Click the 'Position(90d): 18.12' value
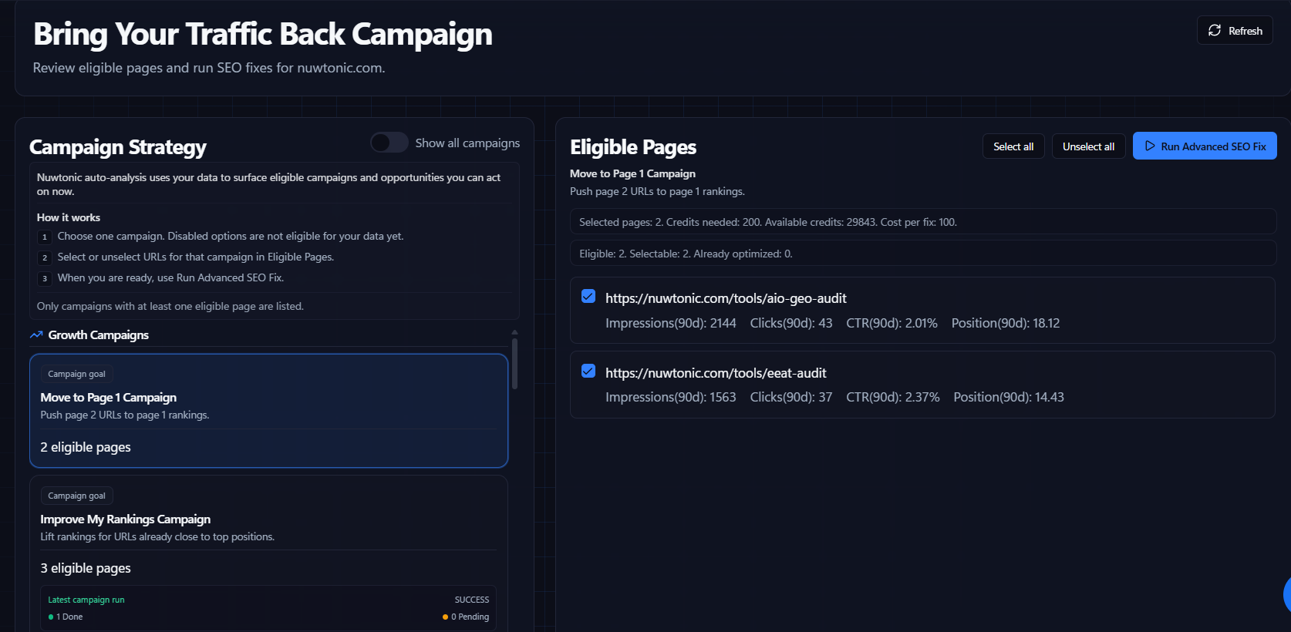Image resolution: width=1291 pixels, height=632 pixels. 1006,323
